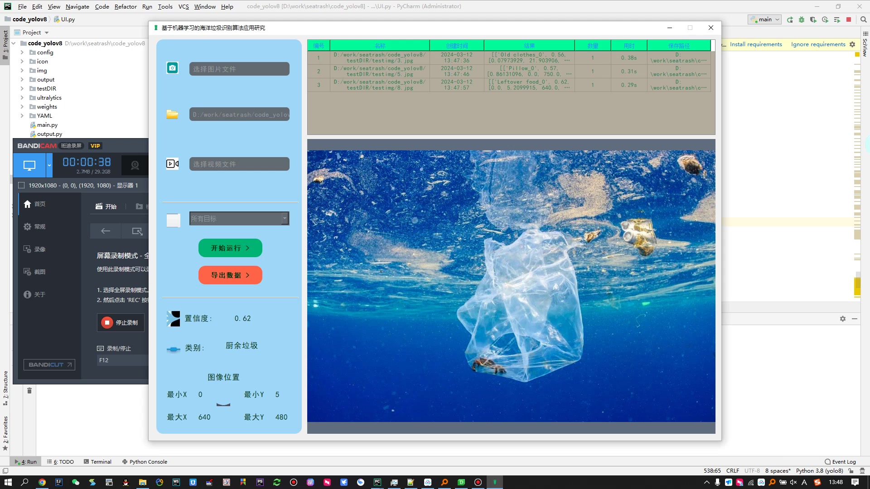Click the detected ocean trash image
870x489 pixels.
[x=511, y=286]
